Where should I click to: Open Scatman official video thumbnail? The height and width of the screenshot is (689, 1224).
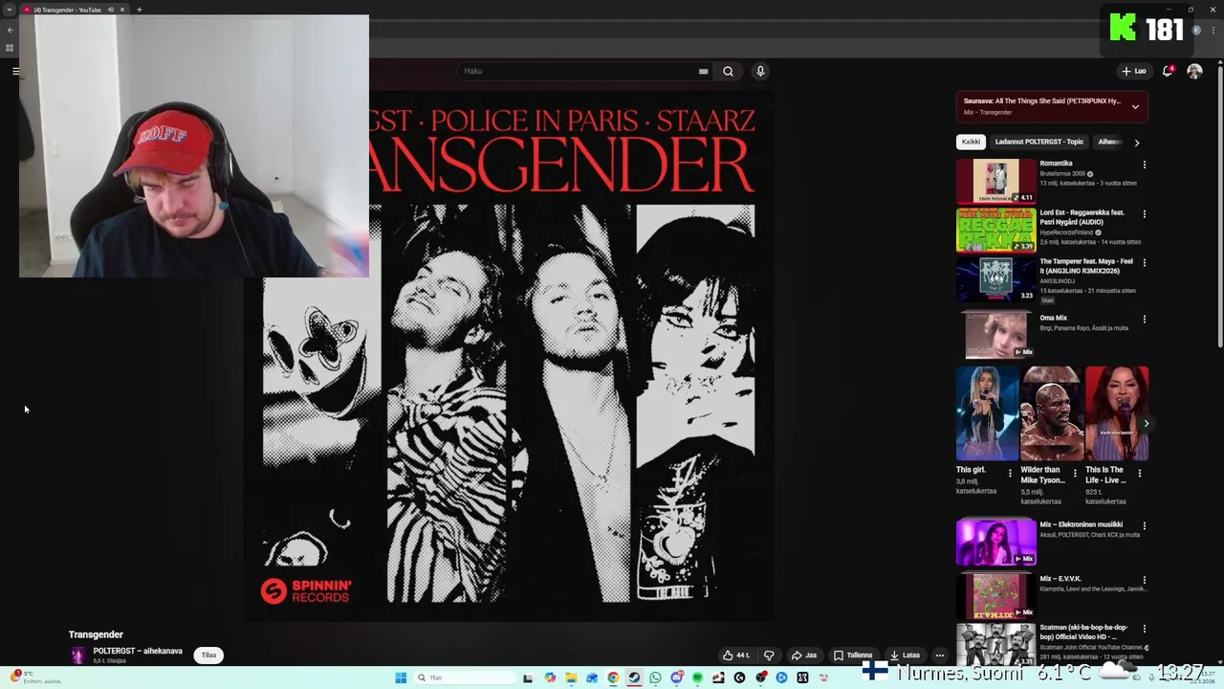coord(995,645)
